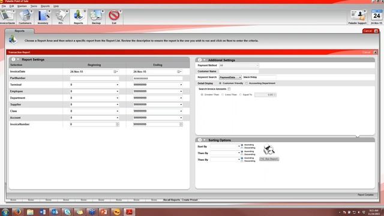384x216 pixels.
Task: Open calendar picker for Beginning InvoiceDate
Action: click(116, 71)
